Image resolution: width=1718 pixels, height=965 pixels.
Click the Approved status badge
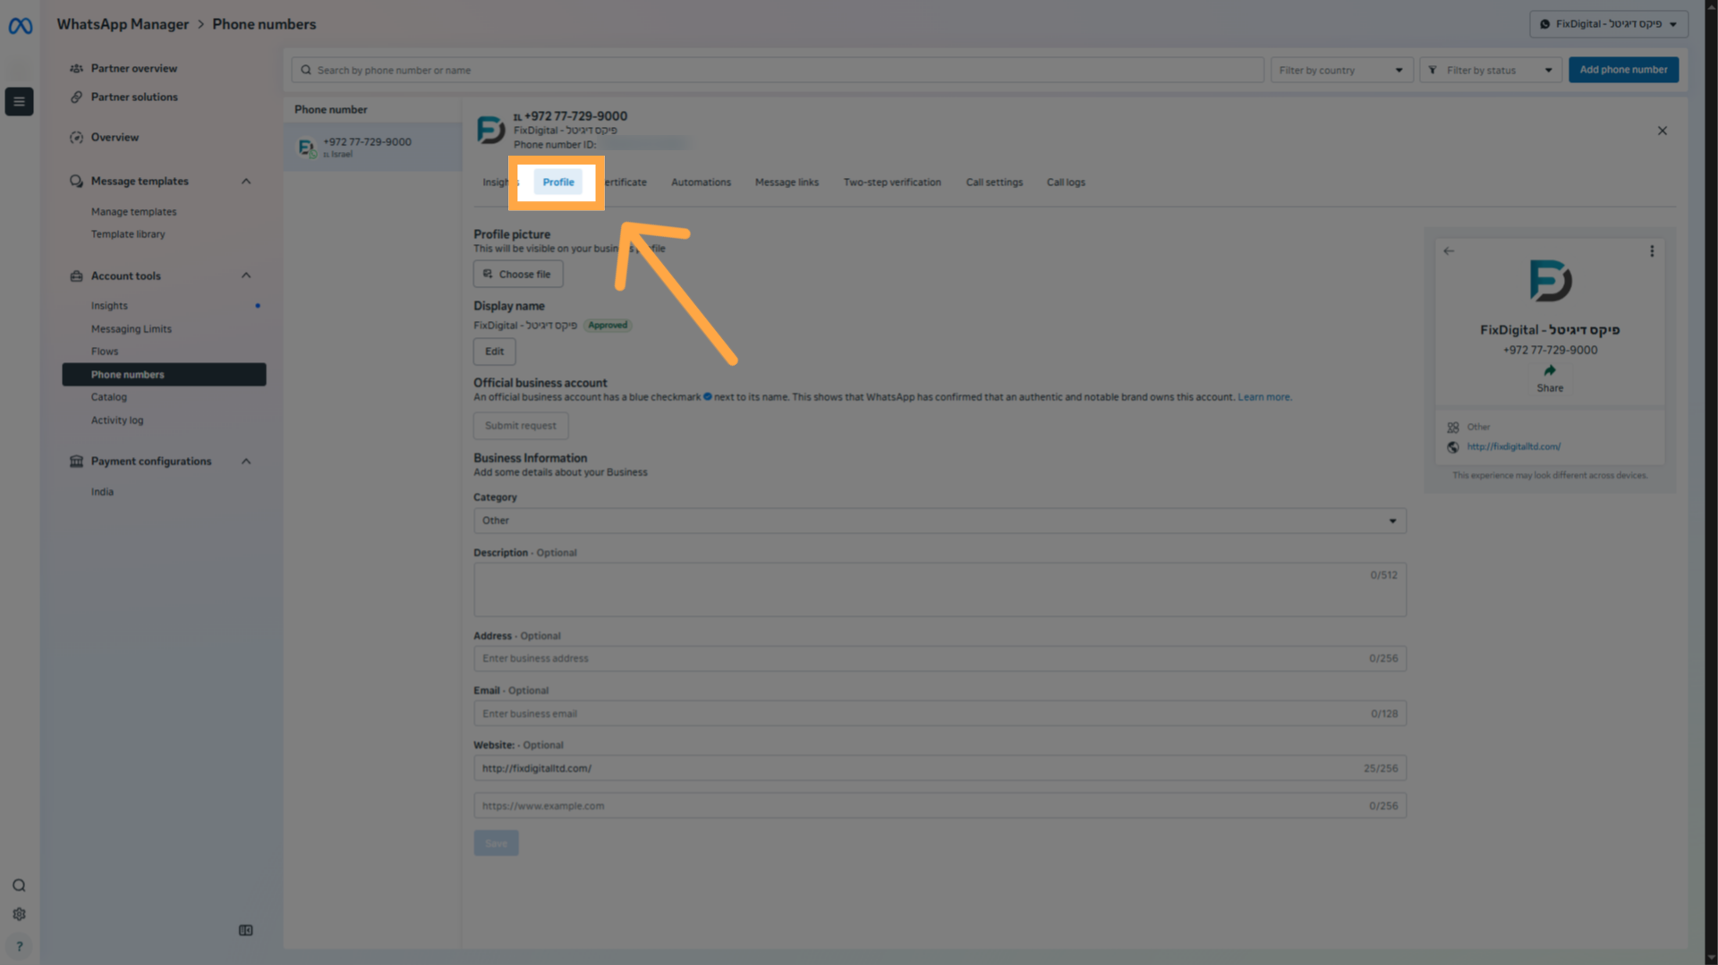tap(608, 326)
